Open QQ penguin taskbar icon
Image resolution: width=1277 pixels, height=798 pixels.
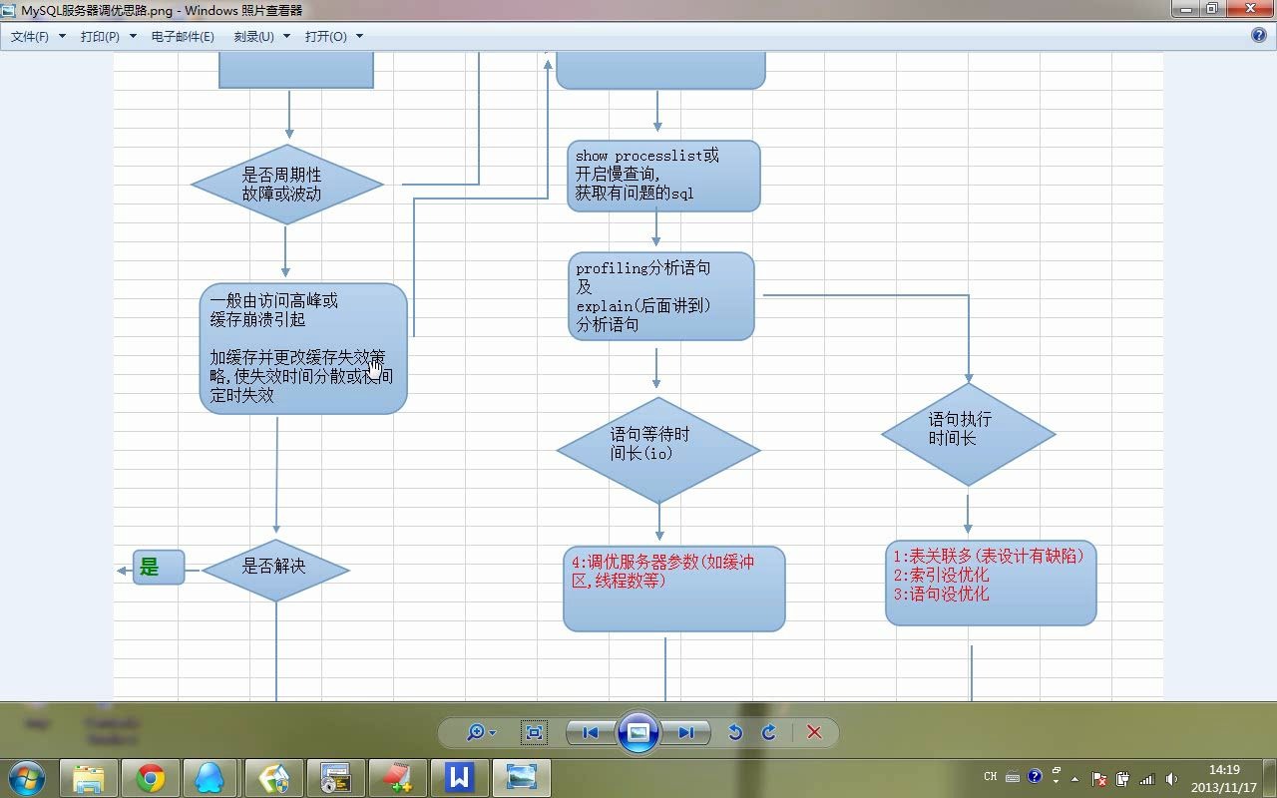tap(210, 778)
